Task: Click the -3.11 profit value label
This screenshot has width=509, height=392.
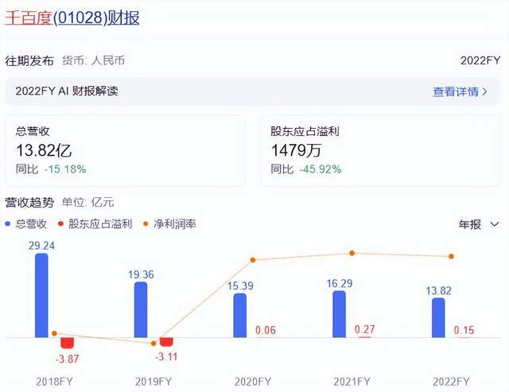Action: pyautogui.click(x=166, y=357)
